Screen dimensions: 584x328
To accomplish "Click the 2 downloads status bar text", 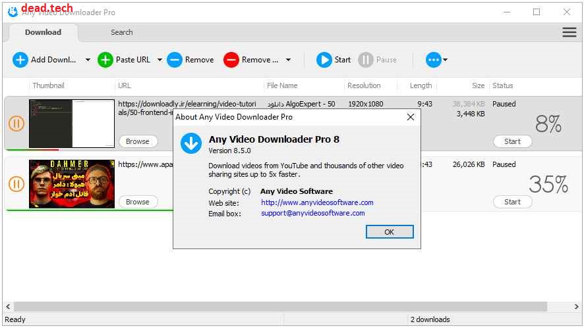I will point(430,319).
